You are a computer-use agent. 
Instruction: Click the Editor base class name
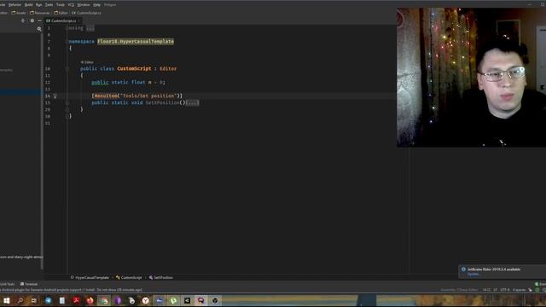(168, 68)
